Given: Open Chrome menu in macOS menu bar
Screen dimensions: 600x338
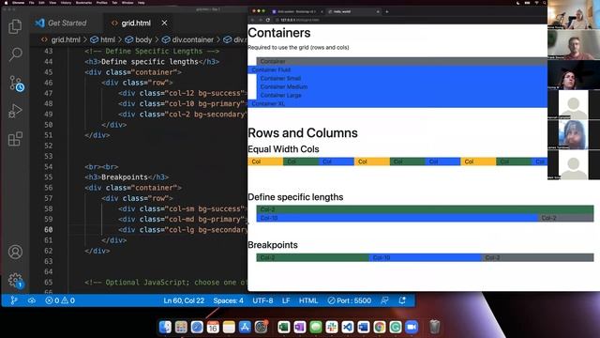Looking at the screenshot, I should pyautogui.click(x=18, y=3).
